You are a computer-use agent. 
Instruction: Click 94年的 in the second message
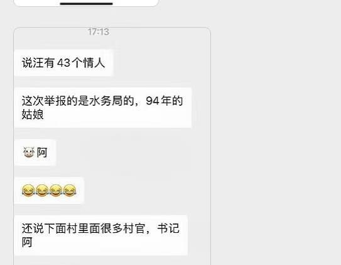164,101
